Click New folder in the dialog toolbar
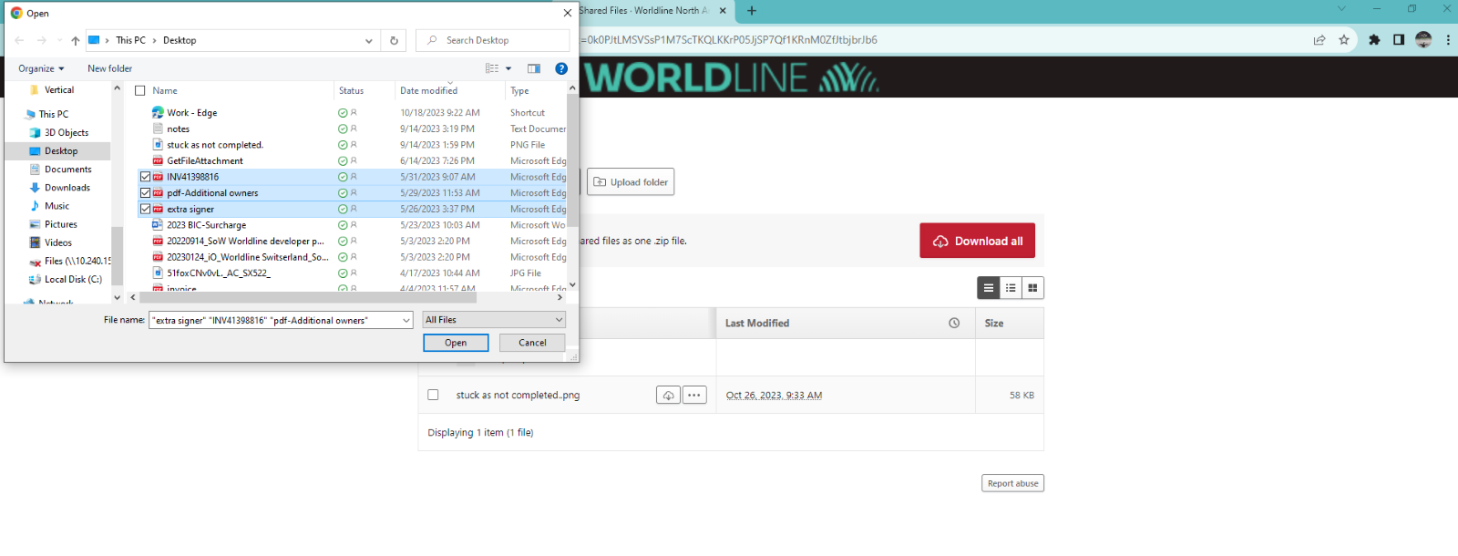 pyautogui.click(x=109, y=68)
